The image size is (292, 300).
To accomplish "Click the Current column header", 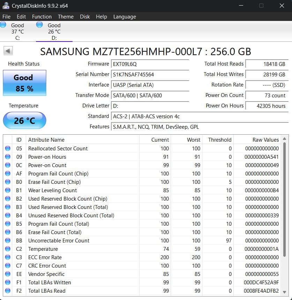I will click(155, 140).
